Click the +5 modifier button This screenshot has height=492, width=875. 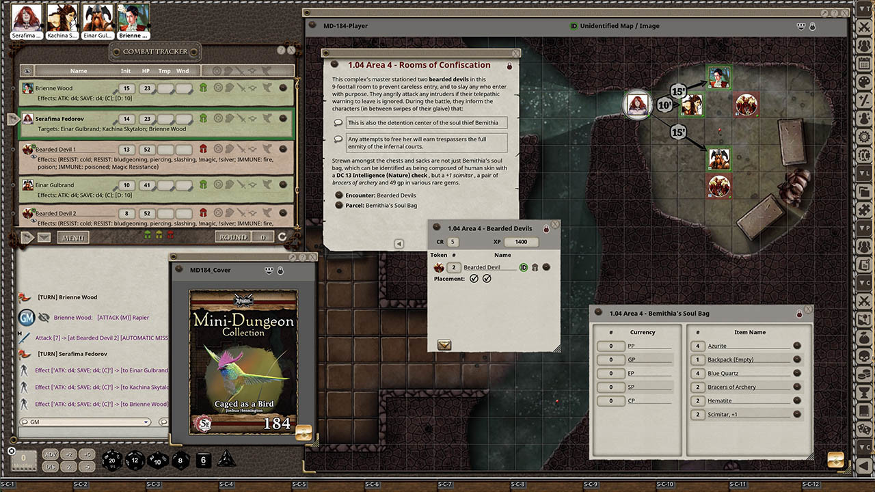tap(85, 454)
